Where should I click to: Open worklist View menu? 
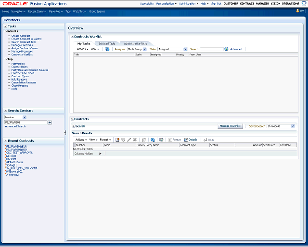click(95, 49)
